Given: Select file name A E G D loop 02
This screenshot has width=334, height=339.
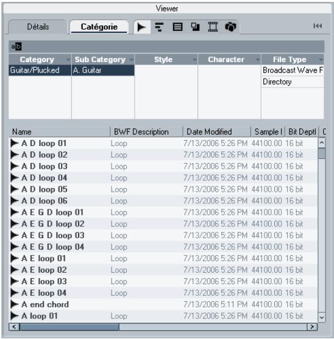Looking at the screenshot, I should point(53,224).
